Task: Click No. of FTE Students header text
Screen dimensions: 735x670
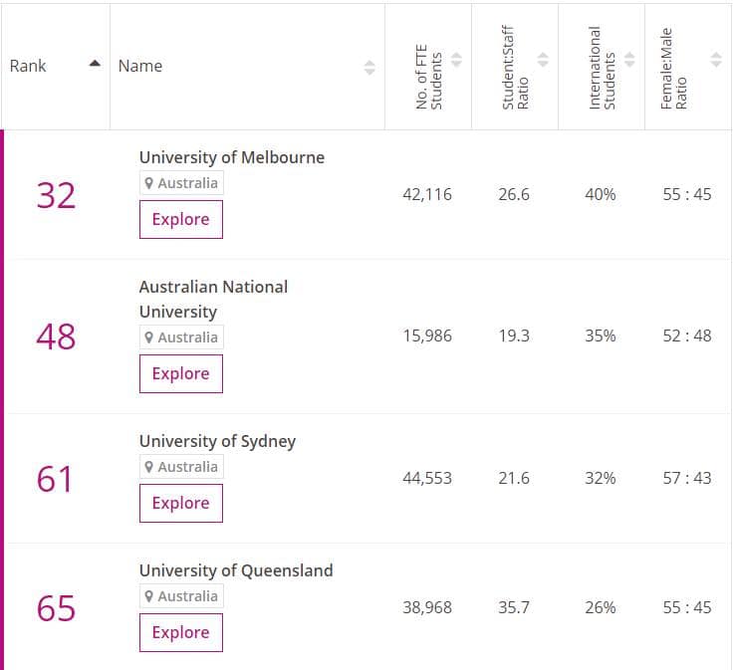Action: (x=429, y=77)
